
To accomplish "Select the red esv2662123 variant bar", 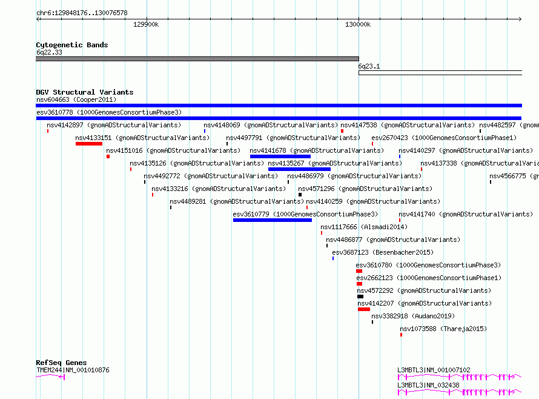I will coord(360,284).
